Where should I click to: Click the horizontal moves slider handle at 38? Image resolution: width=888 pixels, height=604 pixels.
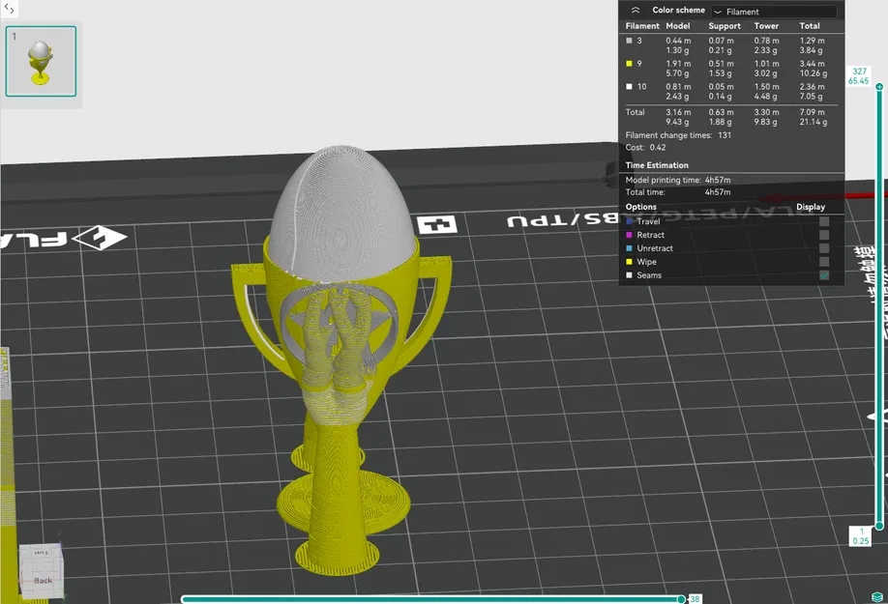pyautogui.click(x=683, y=599)
